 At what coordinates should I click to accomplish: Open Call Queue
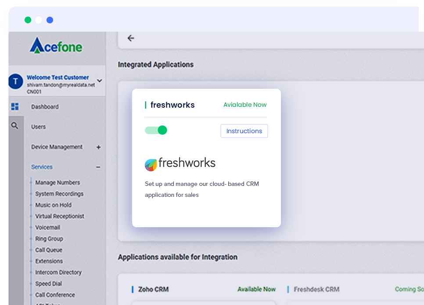(x=49, y=250)
